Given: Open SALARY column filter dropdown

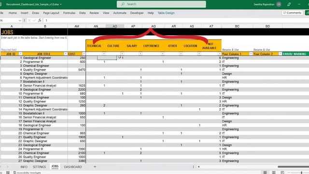Looking at the screenshot, I should 140,54.
